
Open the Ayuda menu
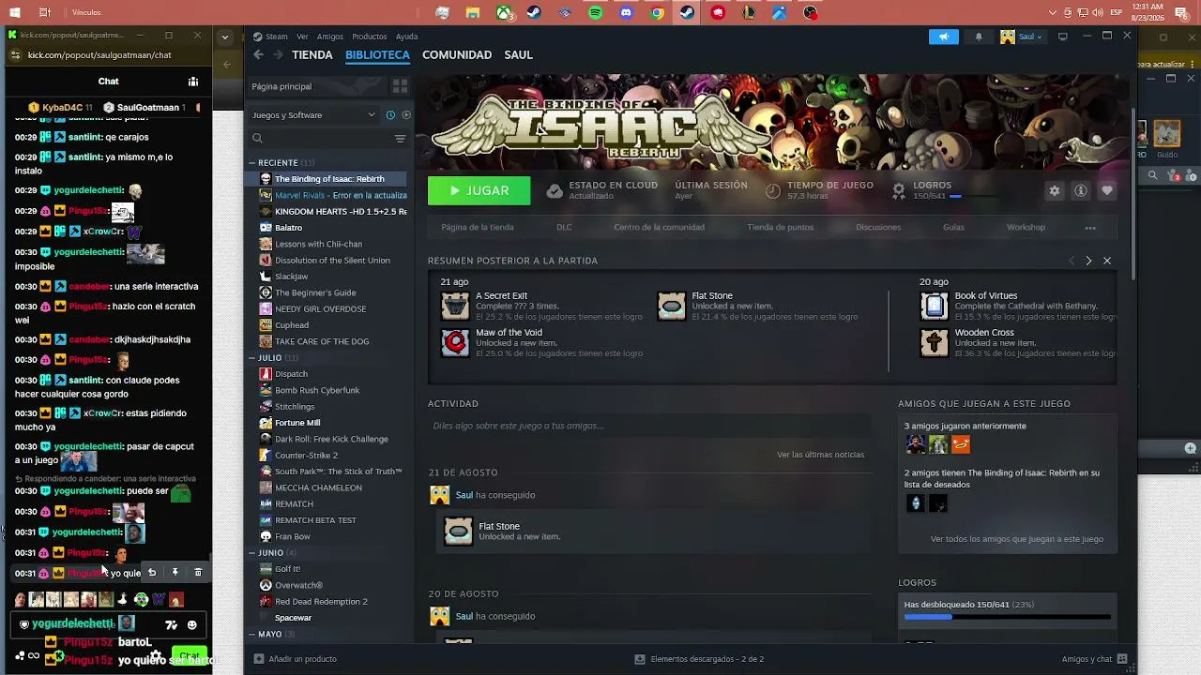407,37
